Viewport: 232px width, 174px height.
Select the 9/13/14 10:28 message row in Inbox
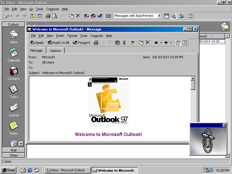coord(212,41)
